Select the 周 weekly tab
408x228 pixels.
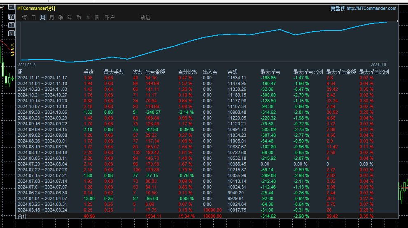click(x=43, y=17)
